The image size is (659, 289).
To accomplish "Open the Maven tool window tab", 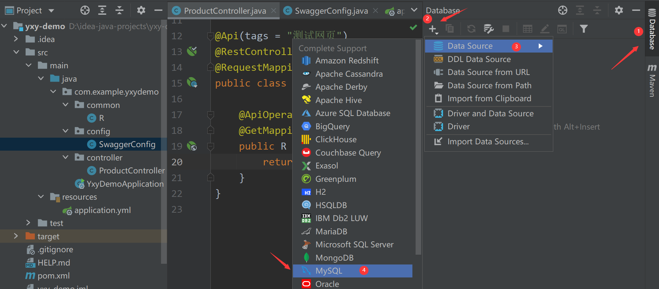I will click(x=652, y=80).
